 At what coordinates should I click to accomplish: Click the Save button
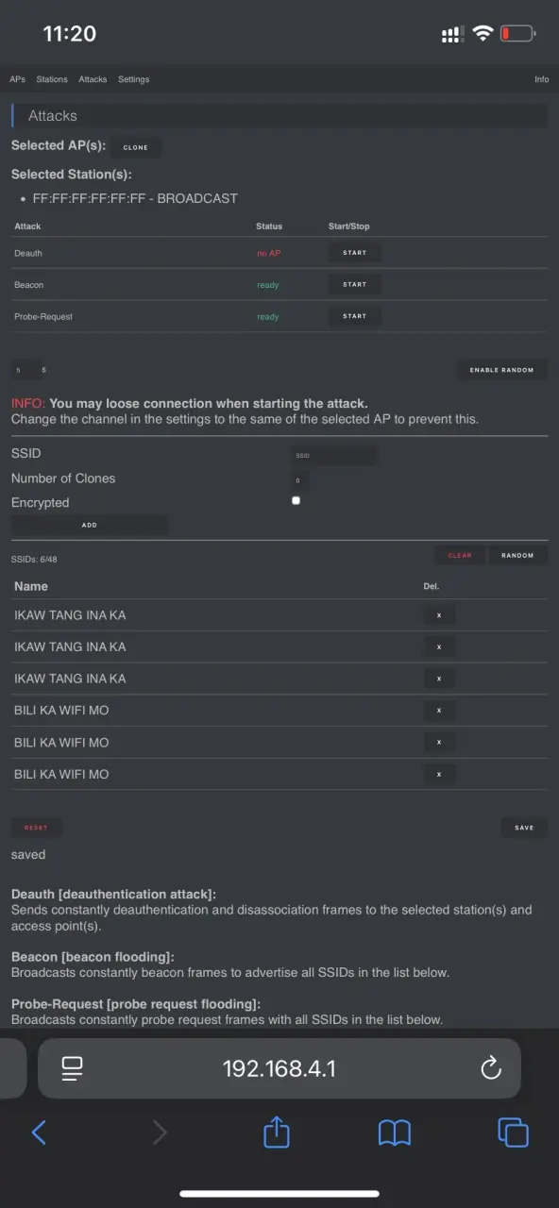coord(524,828)
